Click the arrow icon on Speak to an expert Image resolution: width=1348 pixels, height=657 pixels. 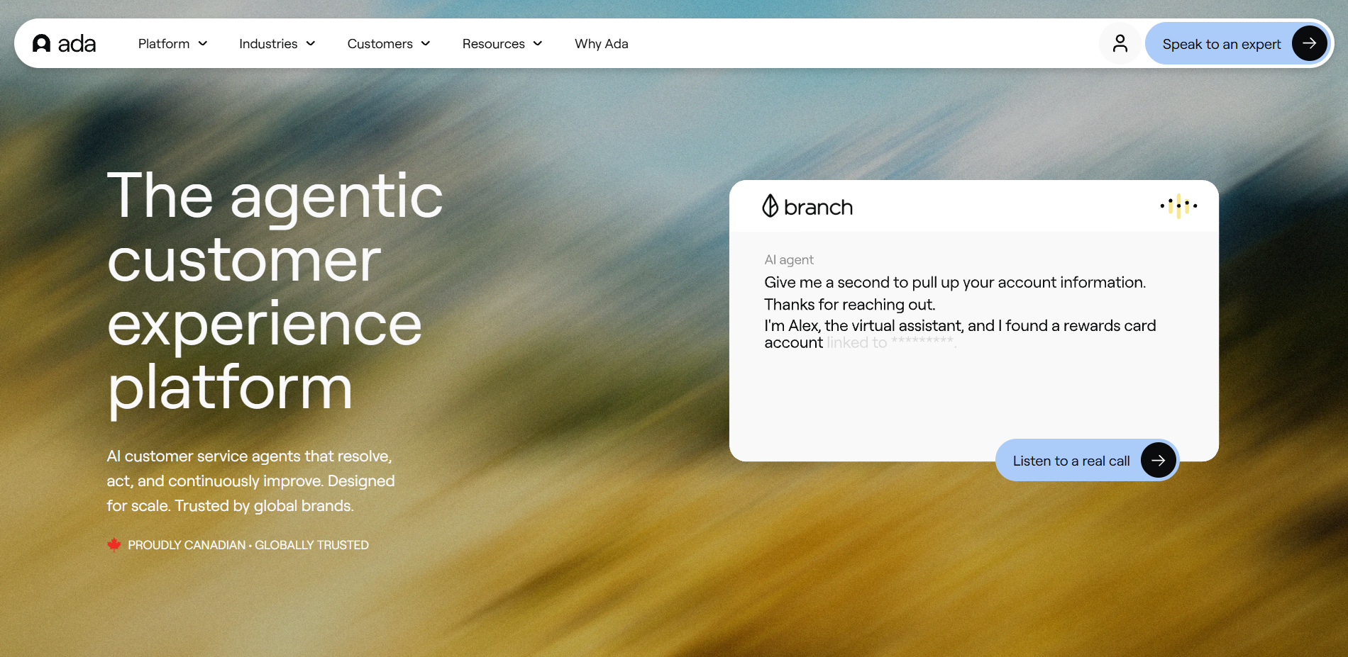[1309, 43]
